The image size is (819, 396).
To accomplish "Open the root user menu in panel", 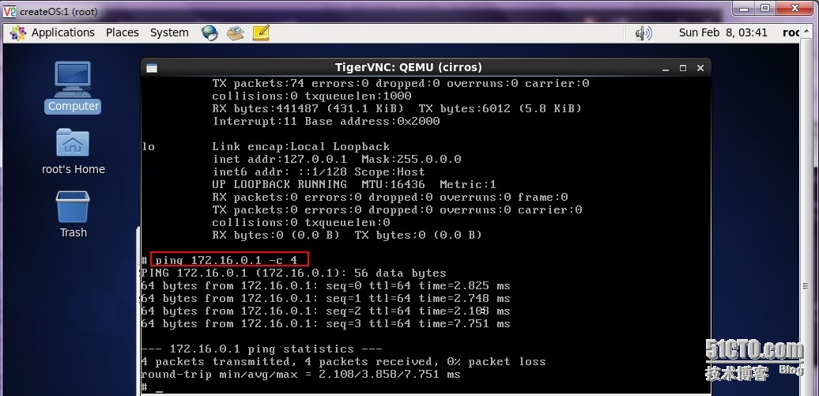I will pos(792,32).
